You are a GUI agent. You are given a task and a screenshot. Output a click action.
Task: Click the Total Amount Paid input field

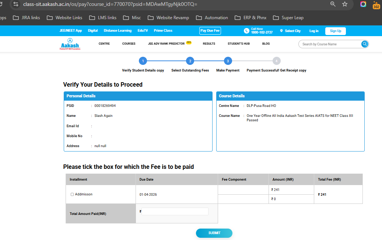[x=175, y=212]
